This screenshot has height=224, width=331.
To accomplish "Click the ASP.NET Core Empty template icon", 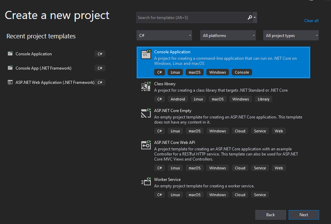I will pyautogui.click(x=146, y=113).
